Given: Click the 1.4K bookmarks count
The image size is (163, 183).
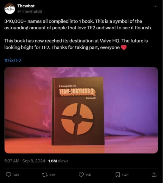Looking at the screenshot, I should pyautogui.click(x=125, y=175).
